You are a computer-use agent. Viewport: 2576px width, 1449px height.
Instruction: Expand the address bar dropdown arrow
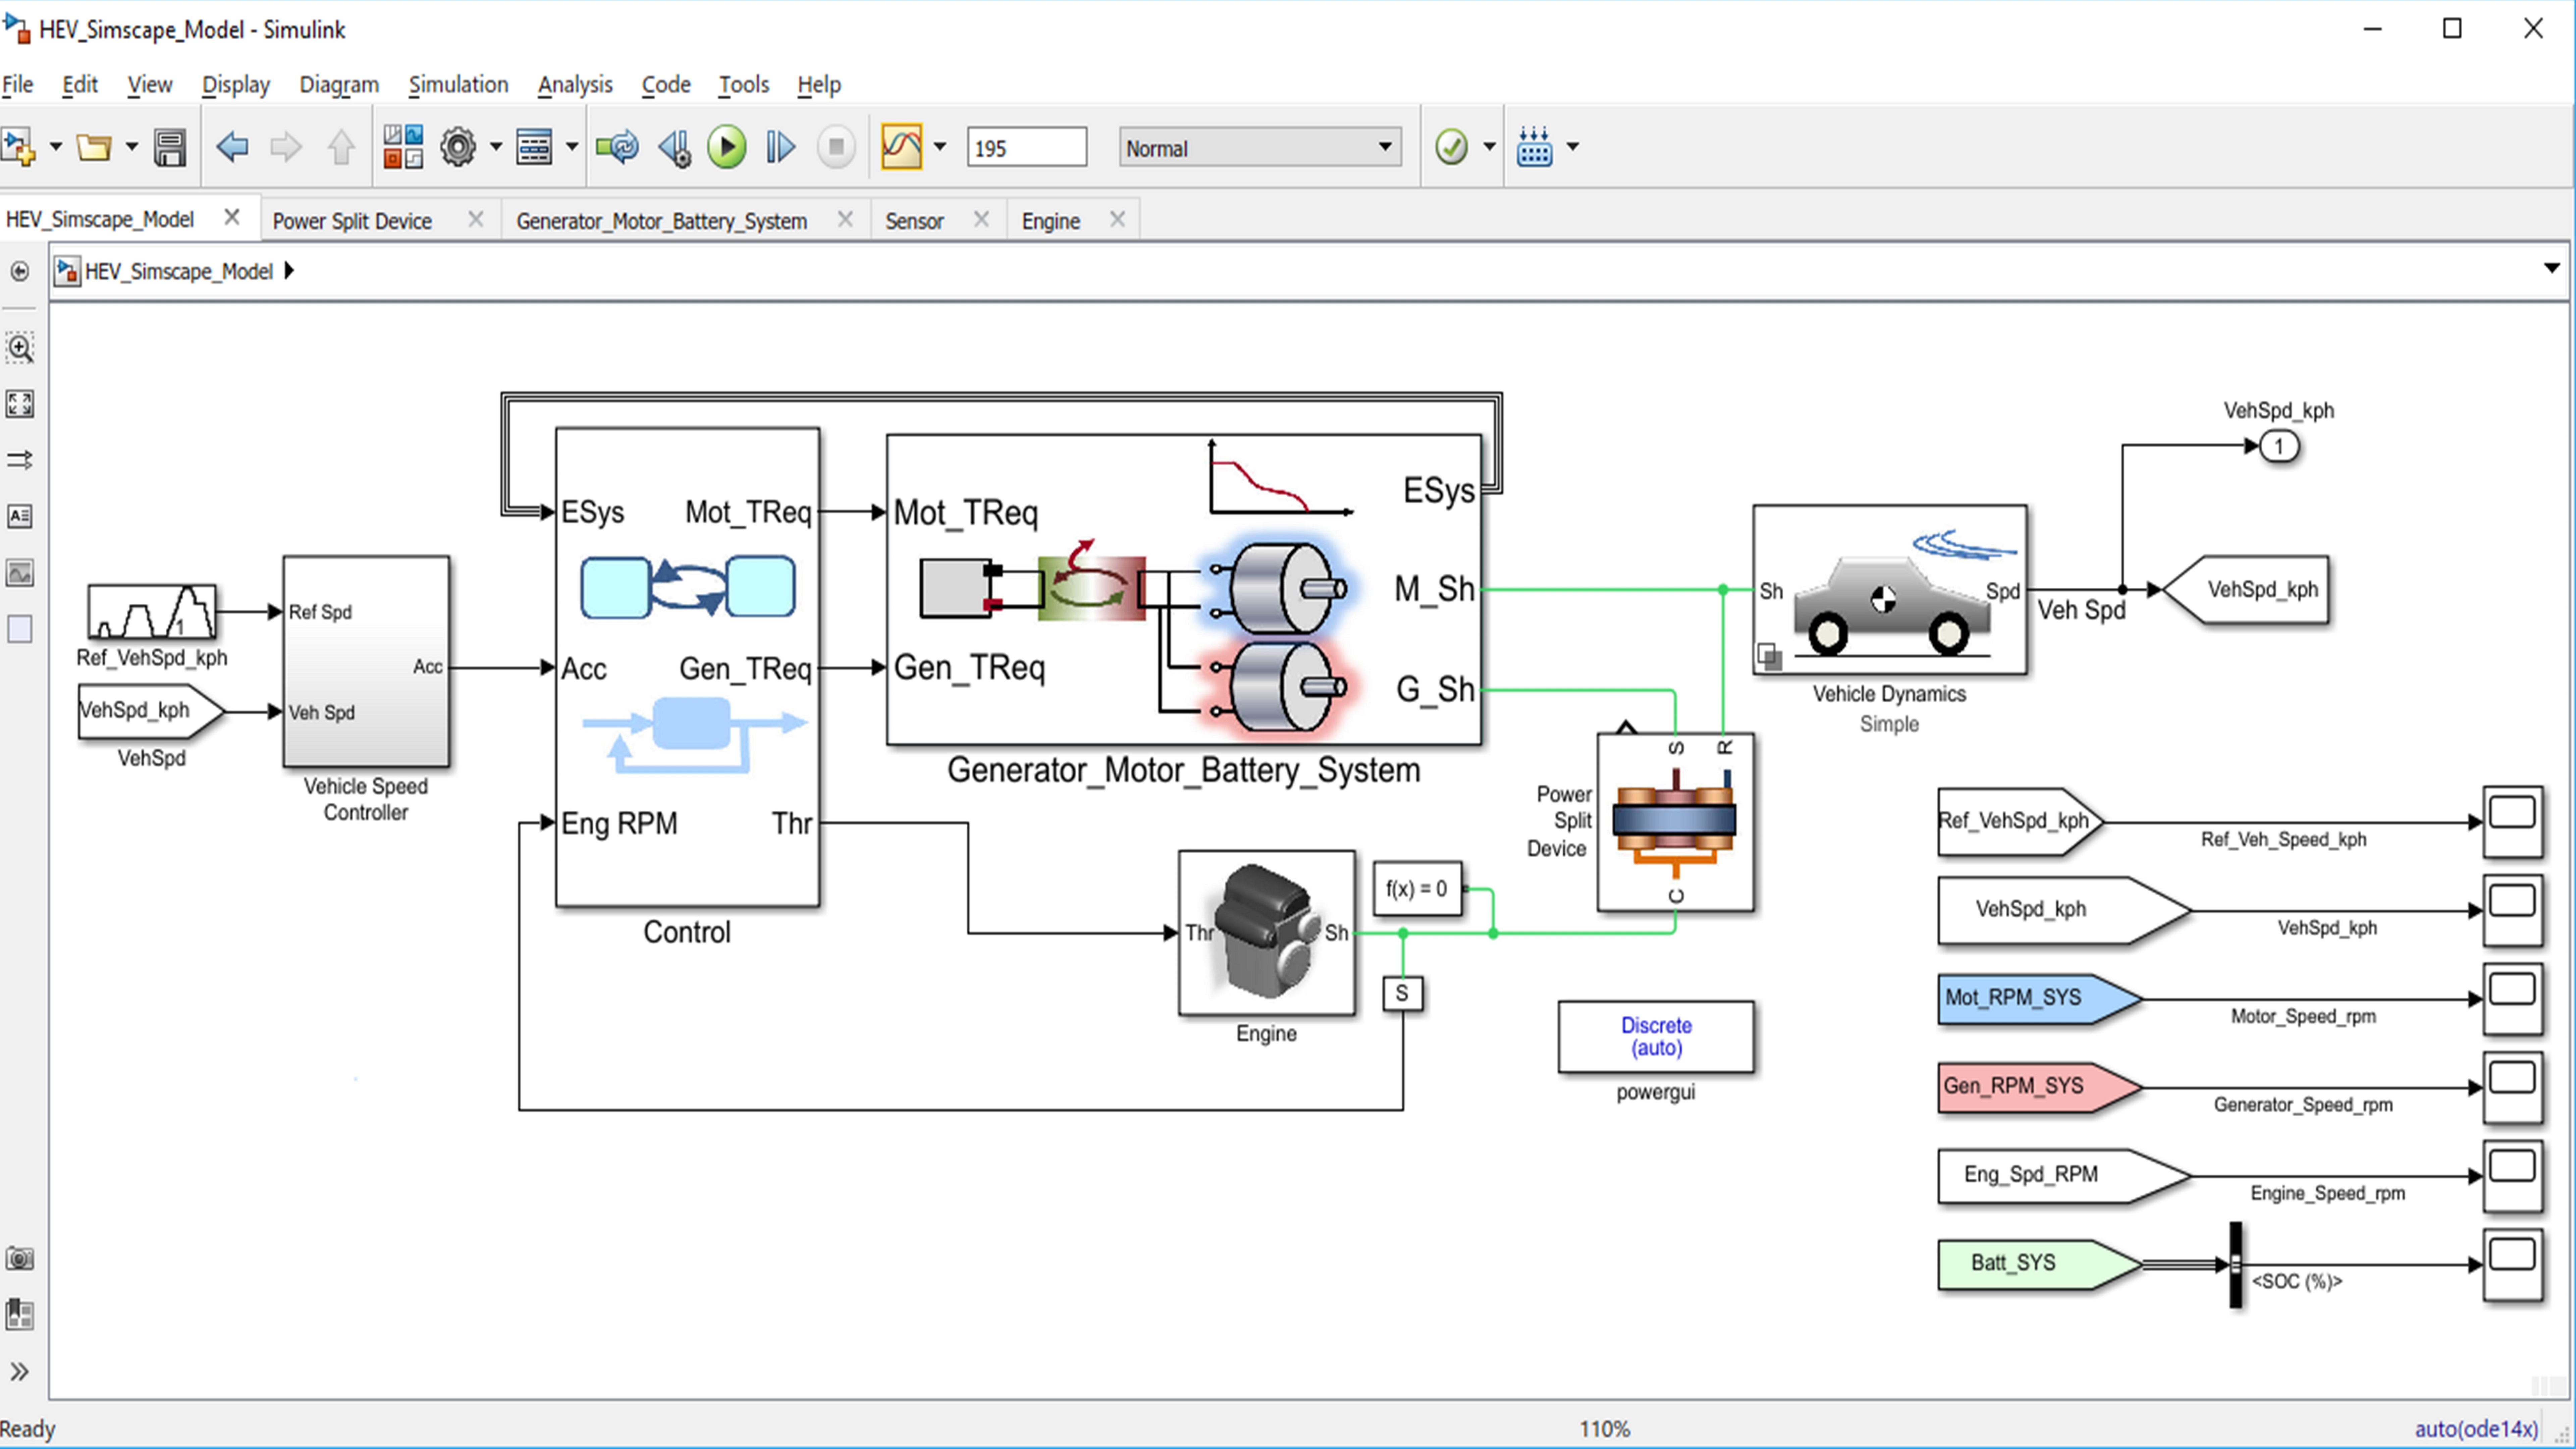(x=2551, y=268)
